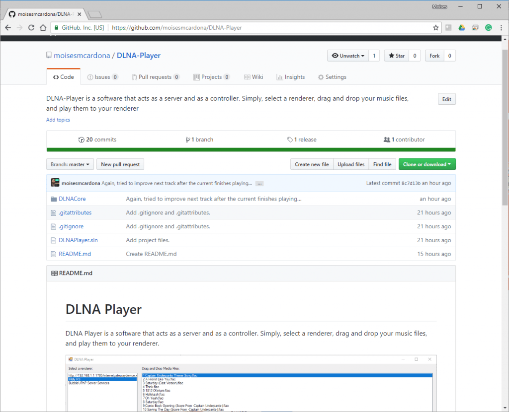Expand the Clone or download menu

click(427, 164)
